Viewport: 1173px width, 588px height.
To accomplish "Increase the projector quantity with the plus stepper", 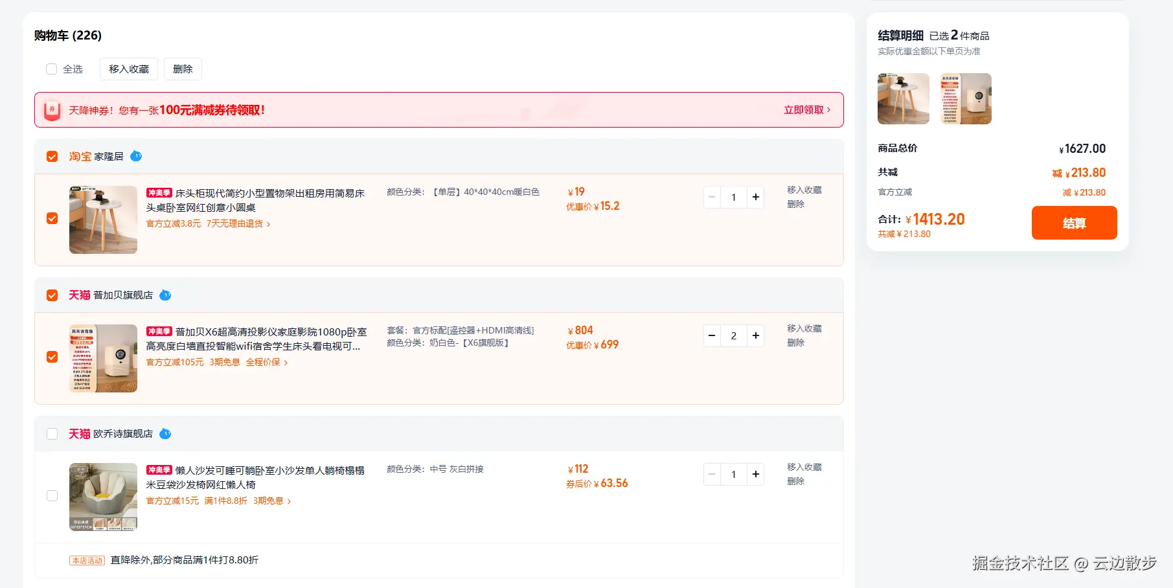I will (755, 335).
